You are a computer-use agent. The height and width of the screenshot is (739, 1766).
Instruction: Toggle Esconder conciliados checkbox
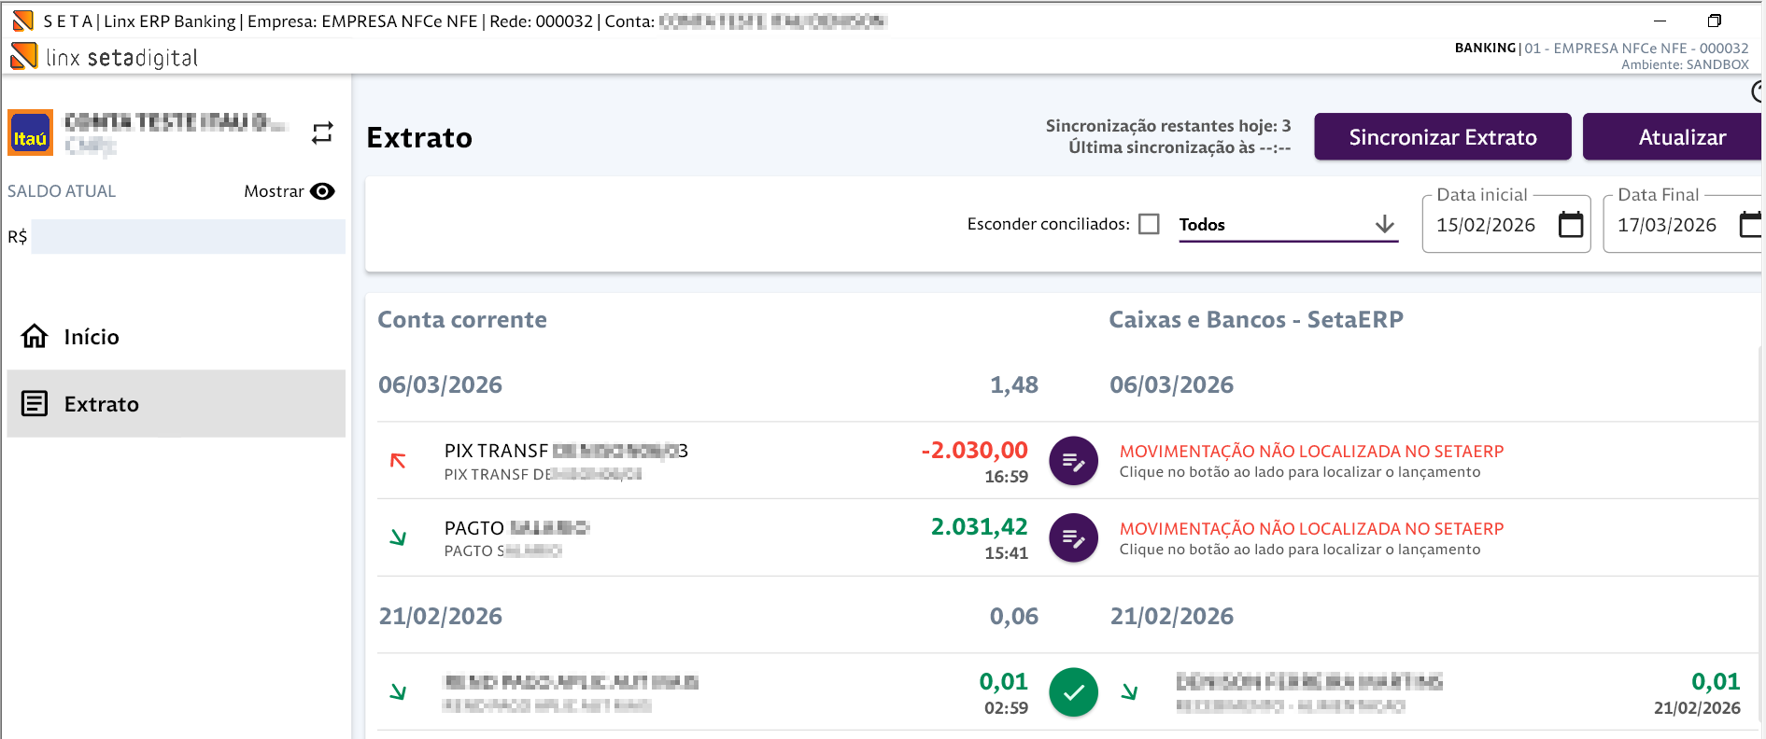click(1150, 224)
